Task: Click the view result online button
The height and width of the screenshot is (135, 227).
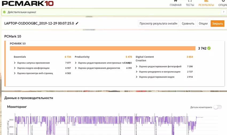Action: point(158,24)
